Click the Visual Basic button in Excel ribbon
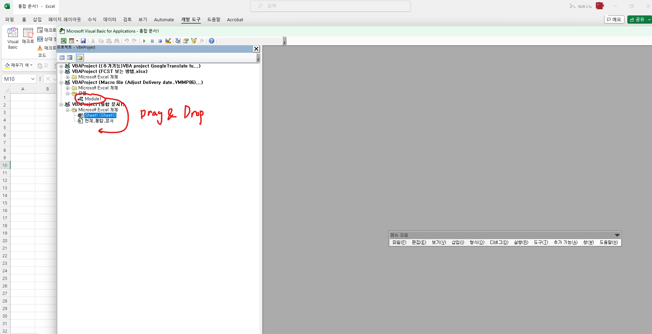The image size is (652, 334). 13,38
